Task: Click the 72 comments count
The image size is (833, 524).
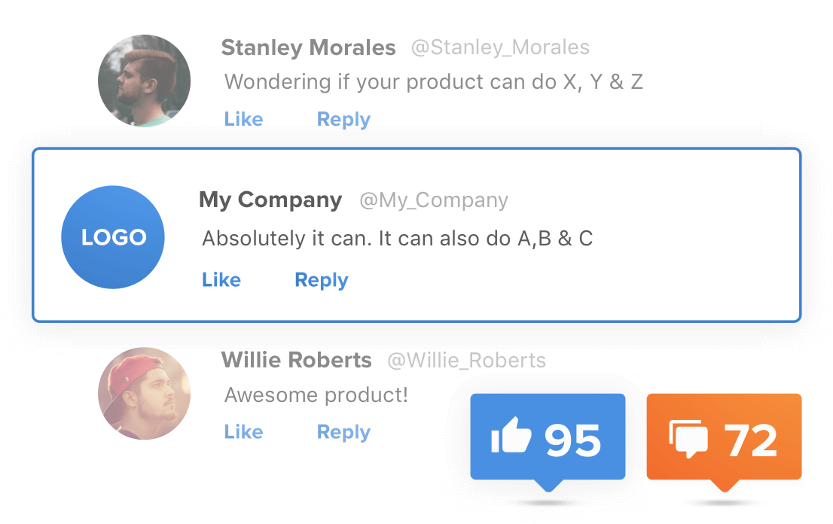Action: point(751,440)
